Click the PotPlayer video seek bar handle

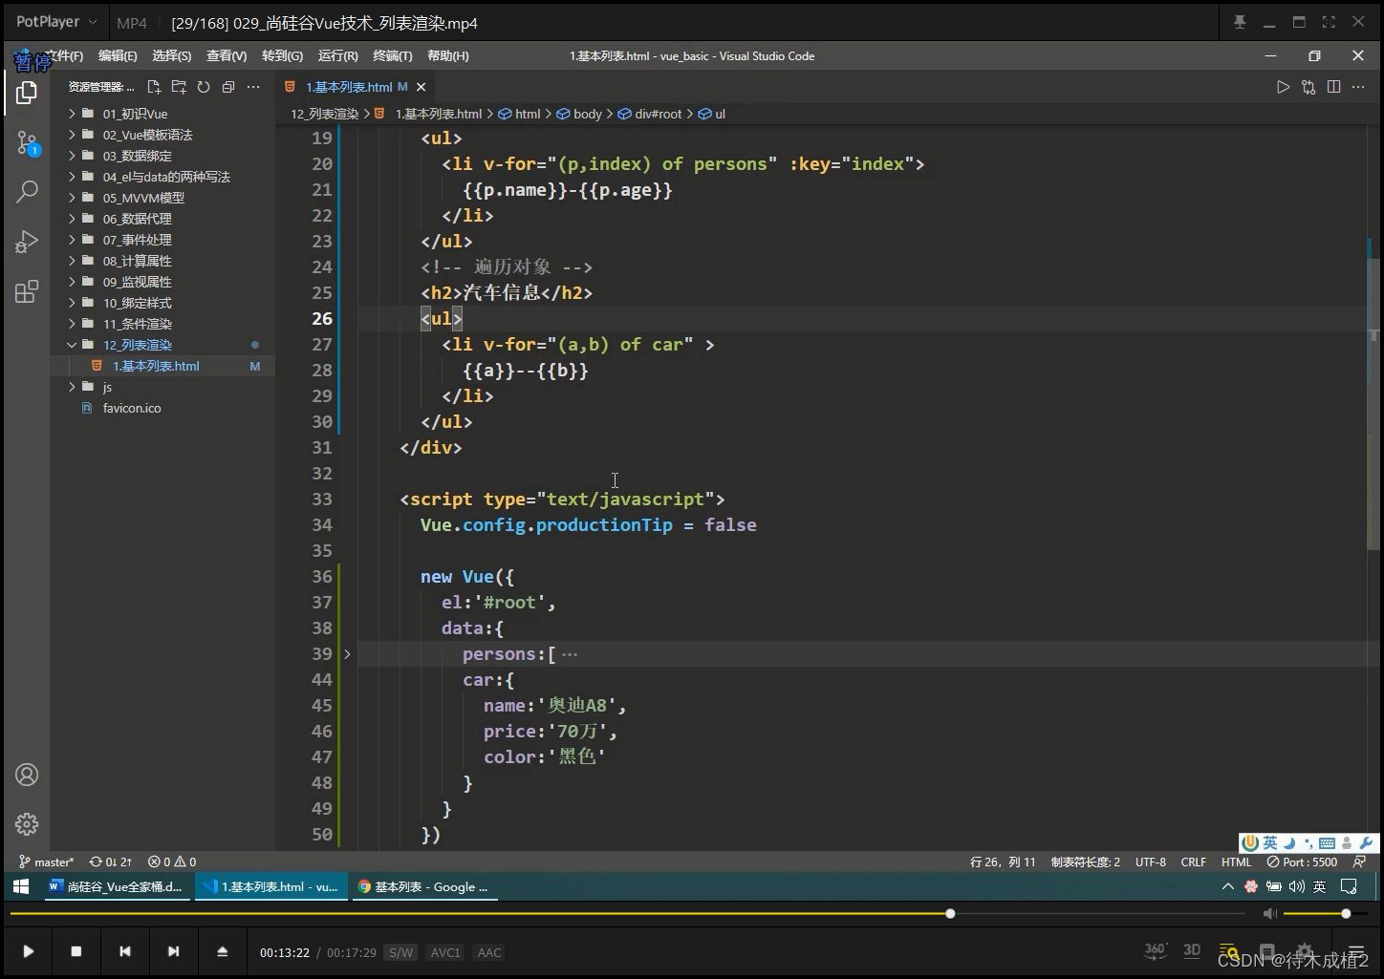click(x=950, y=914)
